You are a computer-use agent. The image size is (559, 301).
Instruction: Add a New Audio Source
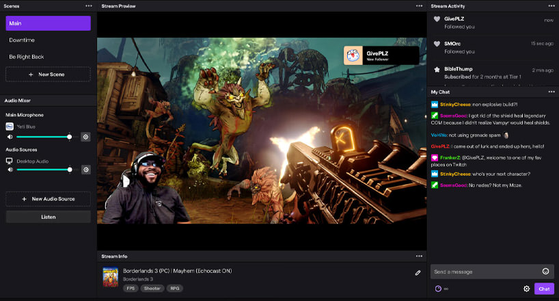coord(48,199)
